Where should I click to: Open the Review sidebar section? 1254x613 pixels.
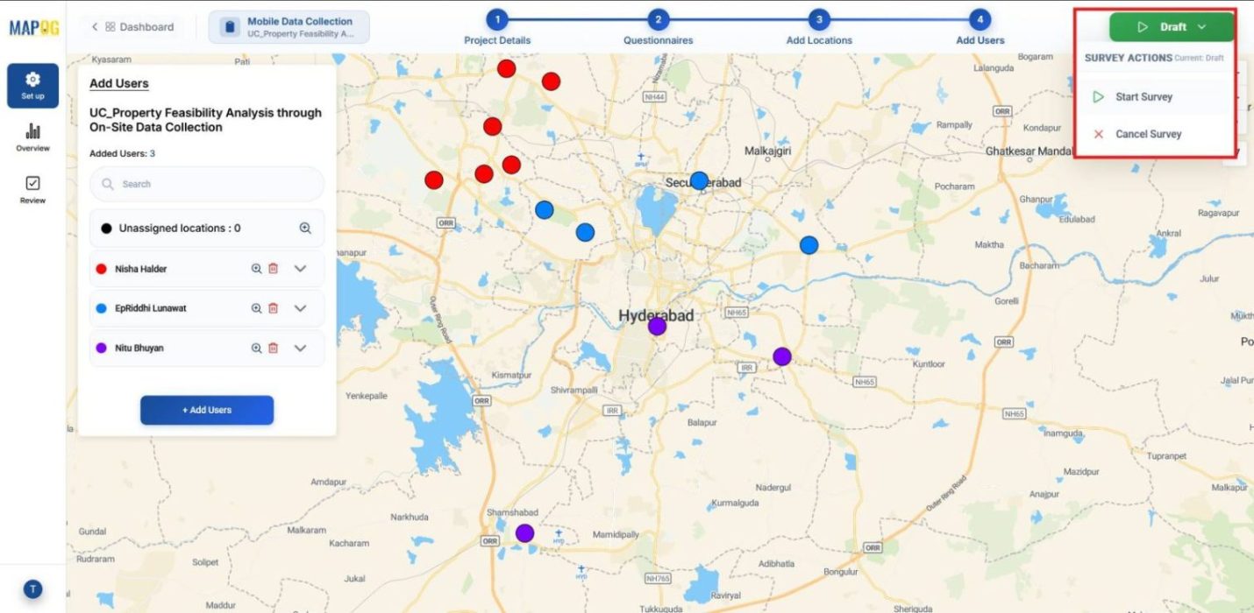[x=32, y=189]
